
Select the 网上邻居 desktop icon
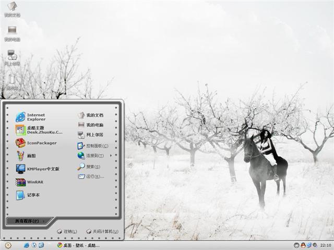coord(12,58)
